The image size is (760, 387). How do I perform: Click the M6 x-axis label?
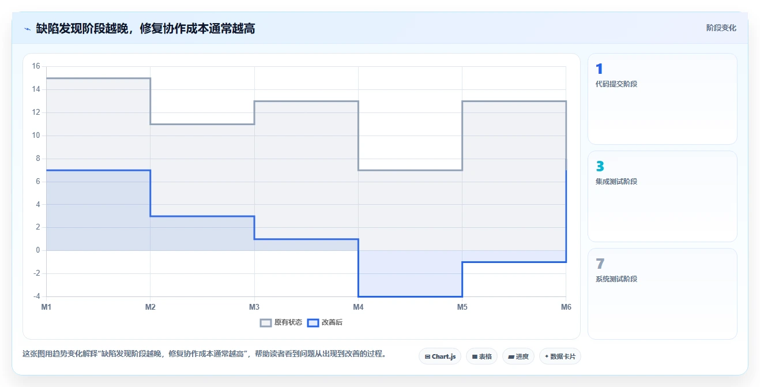pos(566,307)
